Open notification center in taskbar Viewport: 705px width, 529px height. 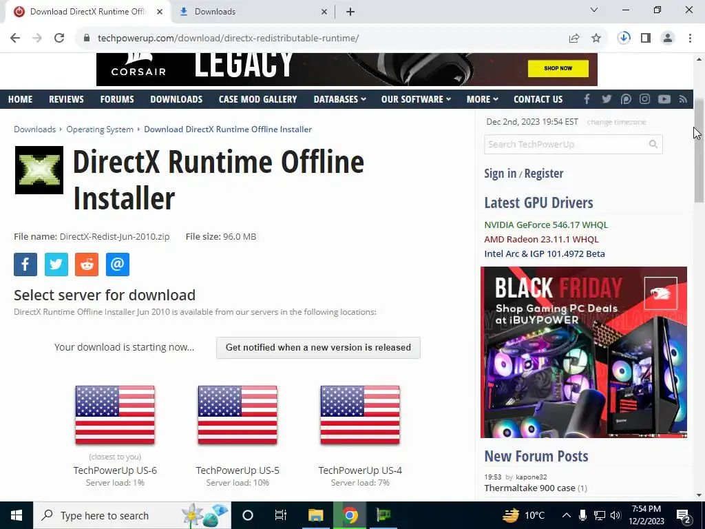(x=684, y=515)
